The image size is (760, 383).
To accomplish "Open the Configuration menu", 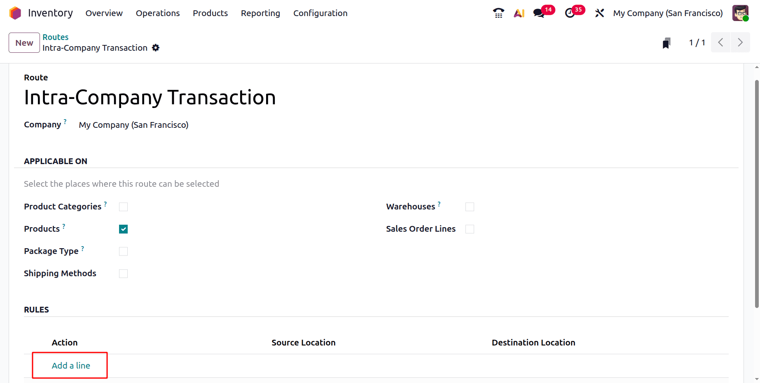I will point(320,13).
